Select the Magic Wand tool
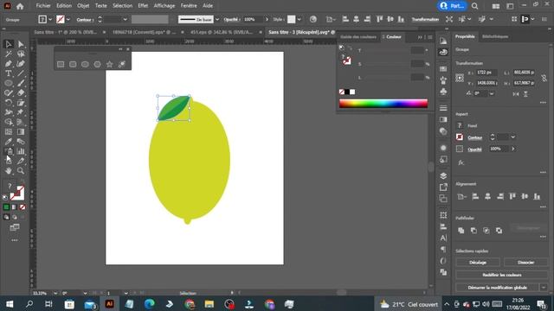 click(x=9, y=54)
